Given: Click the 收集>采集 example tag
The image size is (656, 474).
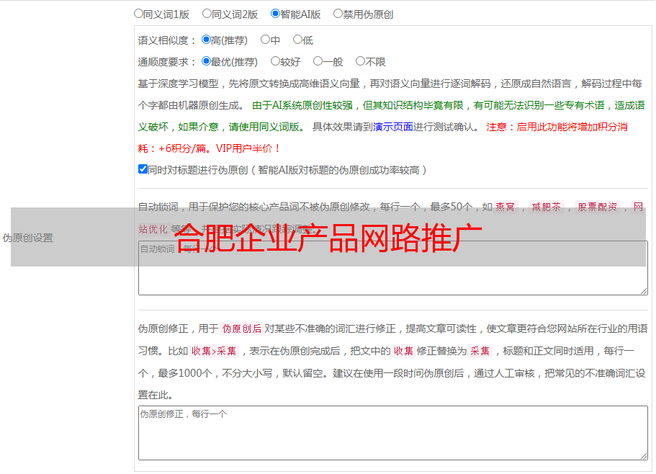Looking at the screenshot, I should [x=214, y=351].
